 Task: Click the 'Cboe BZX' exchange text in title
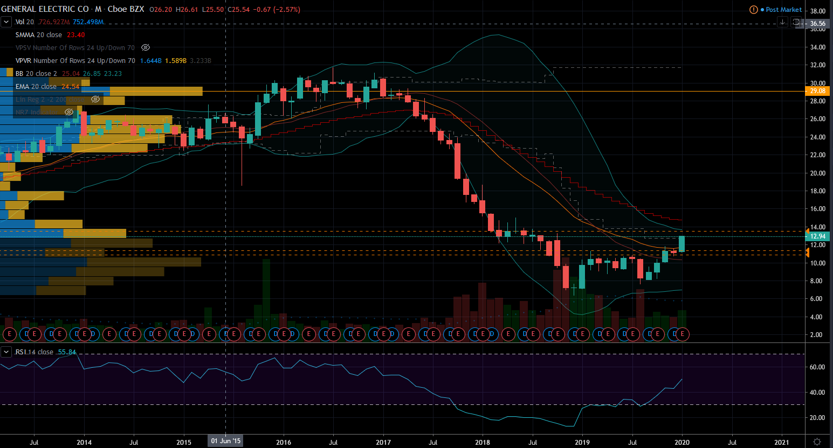click(x=126, y=9)
